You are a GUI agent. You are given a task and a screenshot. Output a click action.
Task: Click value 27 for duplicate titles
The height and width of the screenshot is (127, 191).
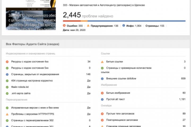[x=184, y=120]
